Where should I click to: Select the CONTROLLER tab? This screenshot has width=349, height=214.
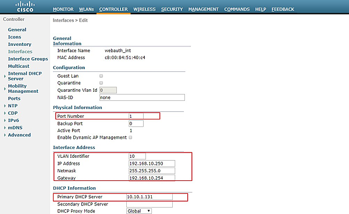[113, 9]
